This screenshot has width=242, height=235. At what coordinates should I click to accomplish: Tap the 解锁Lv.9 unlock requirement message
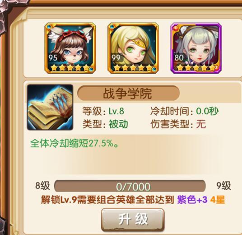(x=133, y=200)
